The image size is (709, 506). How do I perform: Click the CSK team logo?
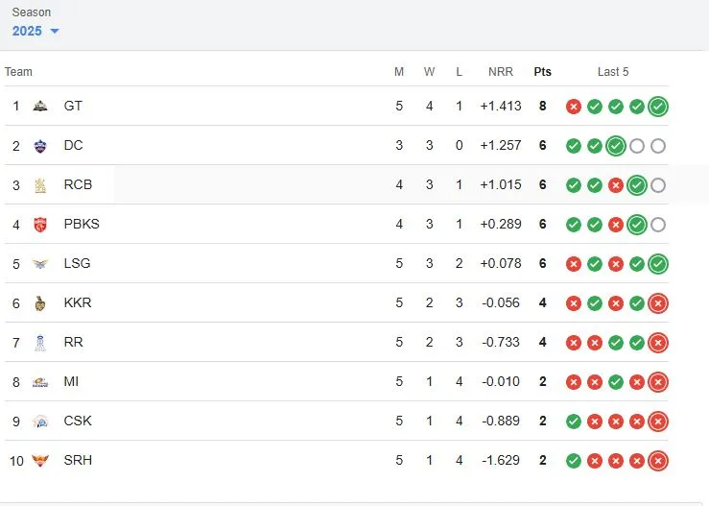pos(40,422)
